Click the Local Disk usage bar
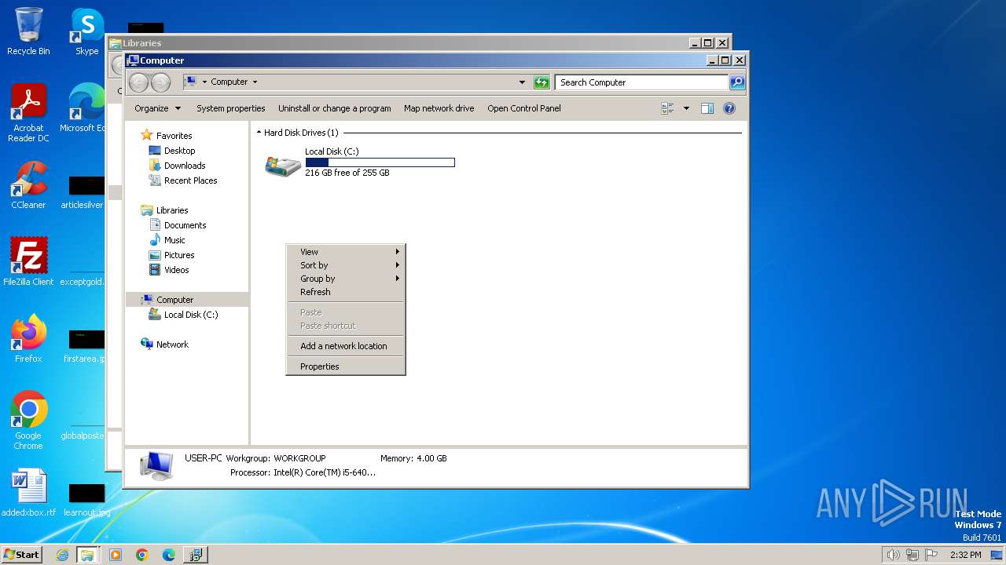The width and height of the screenshot is (1006, 565). click(x=380, y=162)
